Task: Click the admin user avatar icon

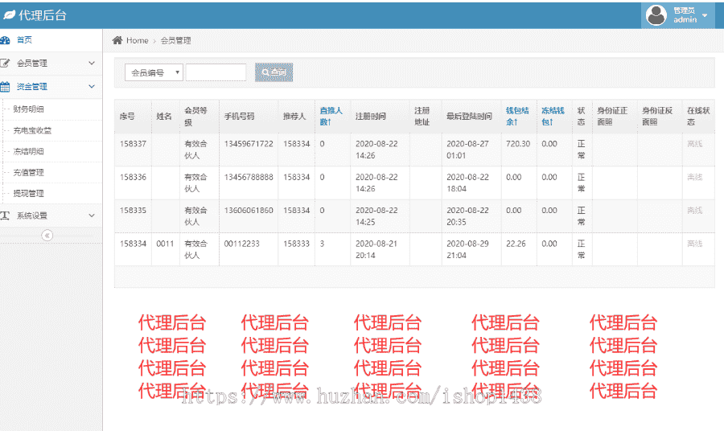Action: coord(656,15)
